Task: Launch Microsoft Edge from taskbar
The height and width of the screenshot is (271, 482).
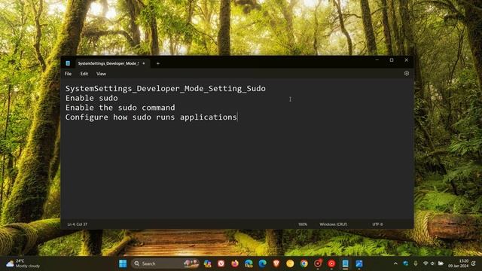Action: pyautogui.click(x=263, y=263)
